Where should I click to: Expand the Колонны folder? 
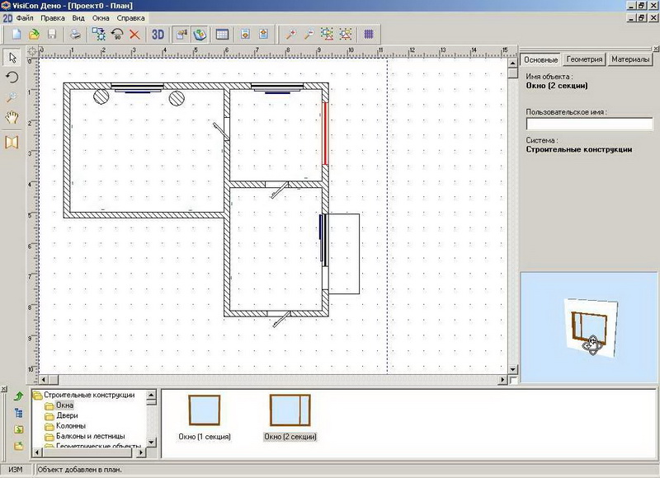pyautogui.click(x=72, y=426)
